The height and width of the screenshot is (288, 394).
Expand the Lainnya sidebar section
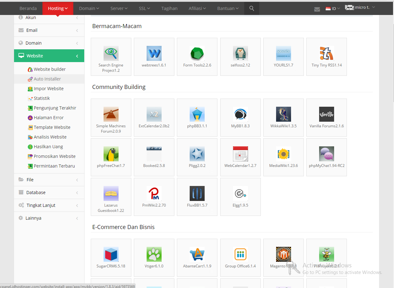(x=49, y=218)
